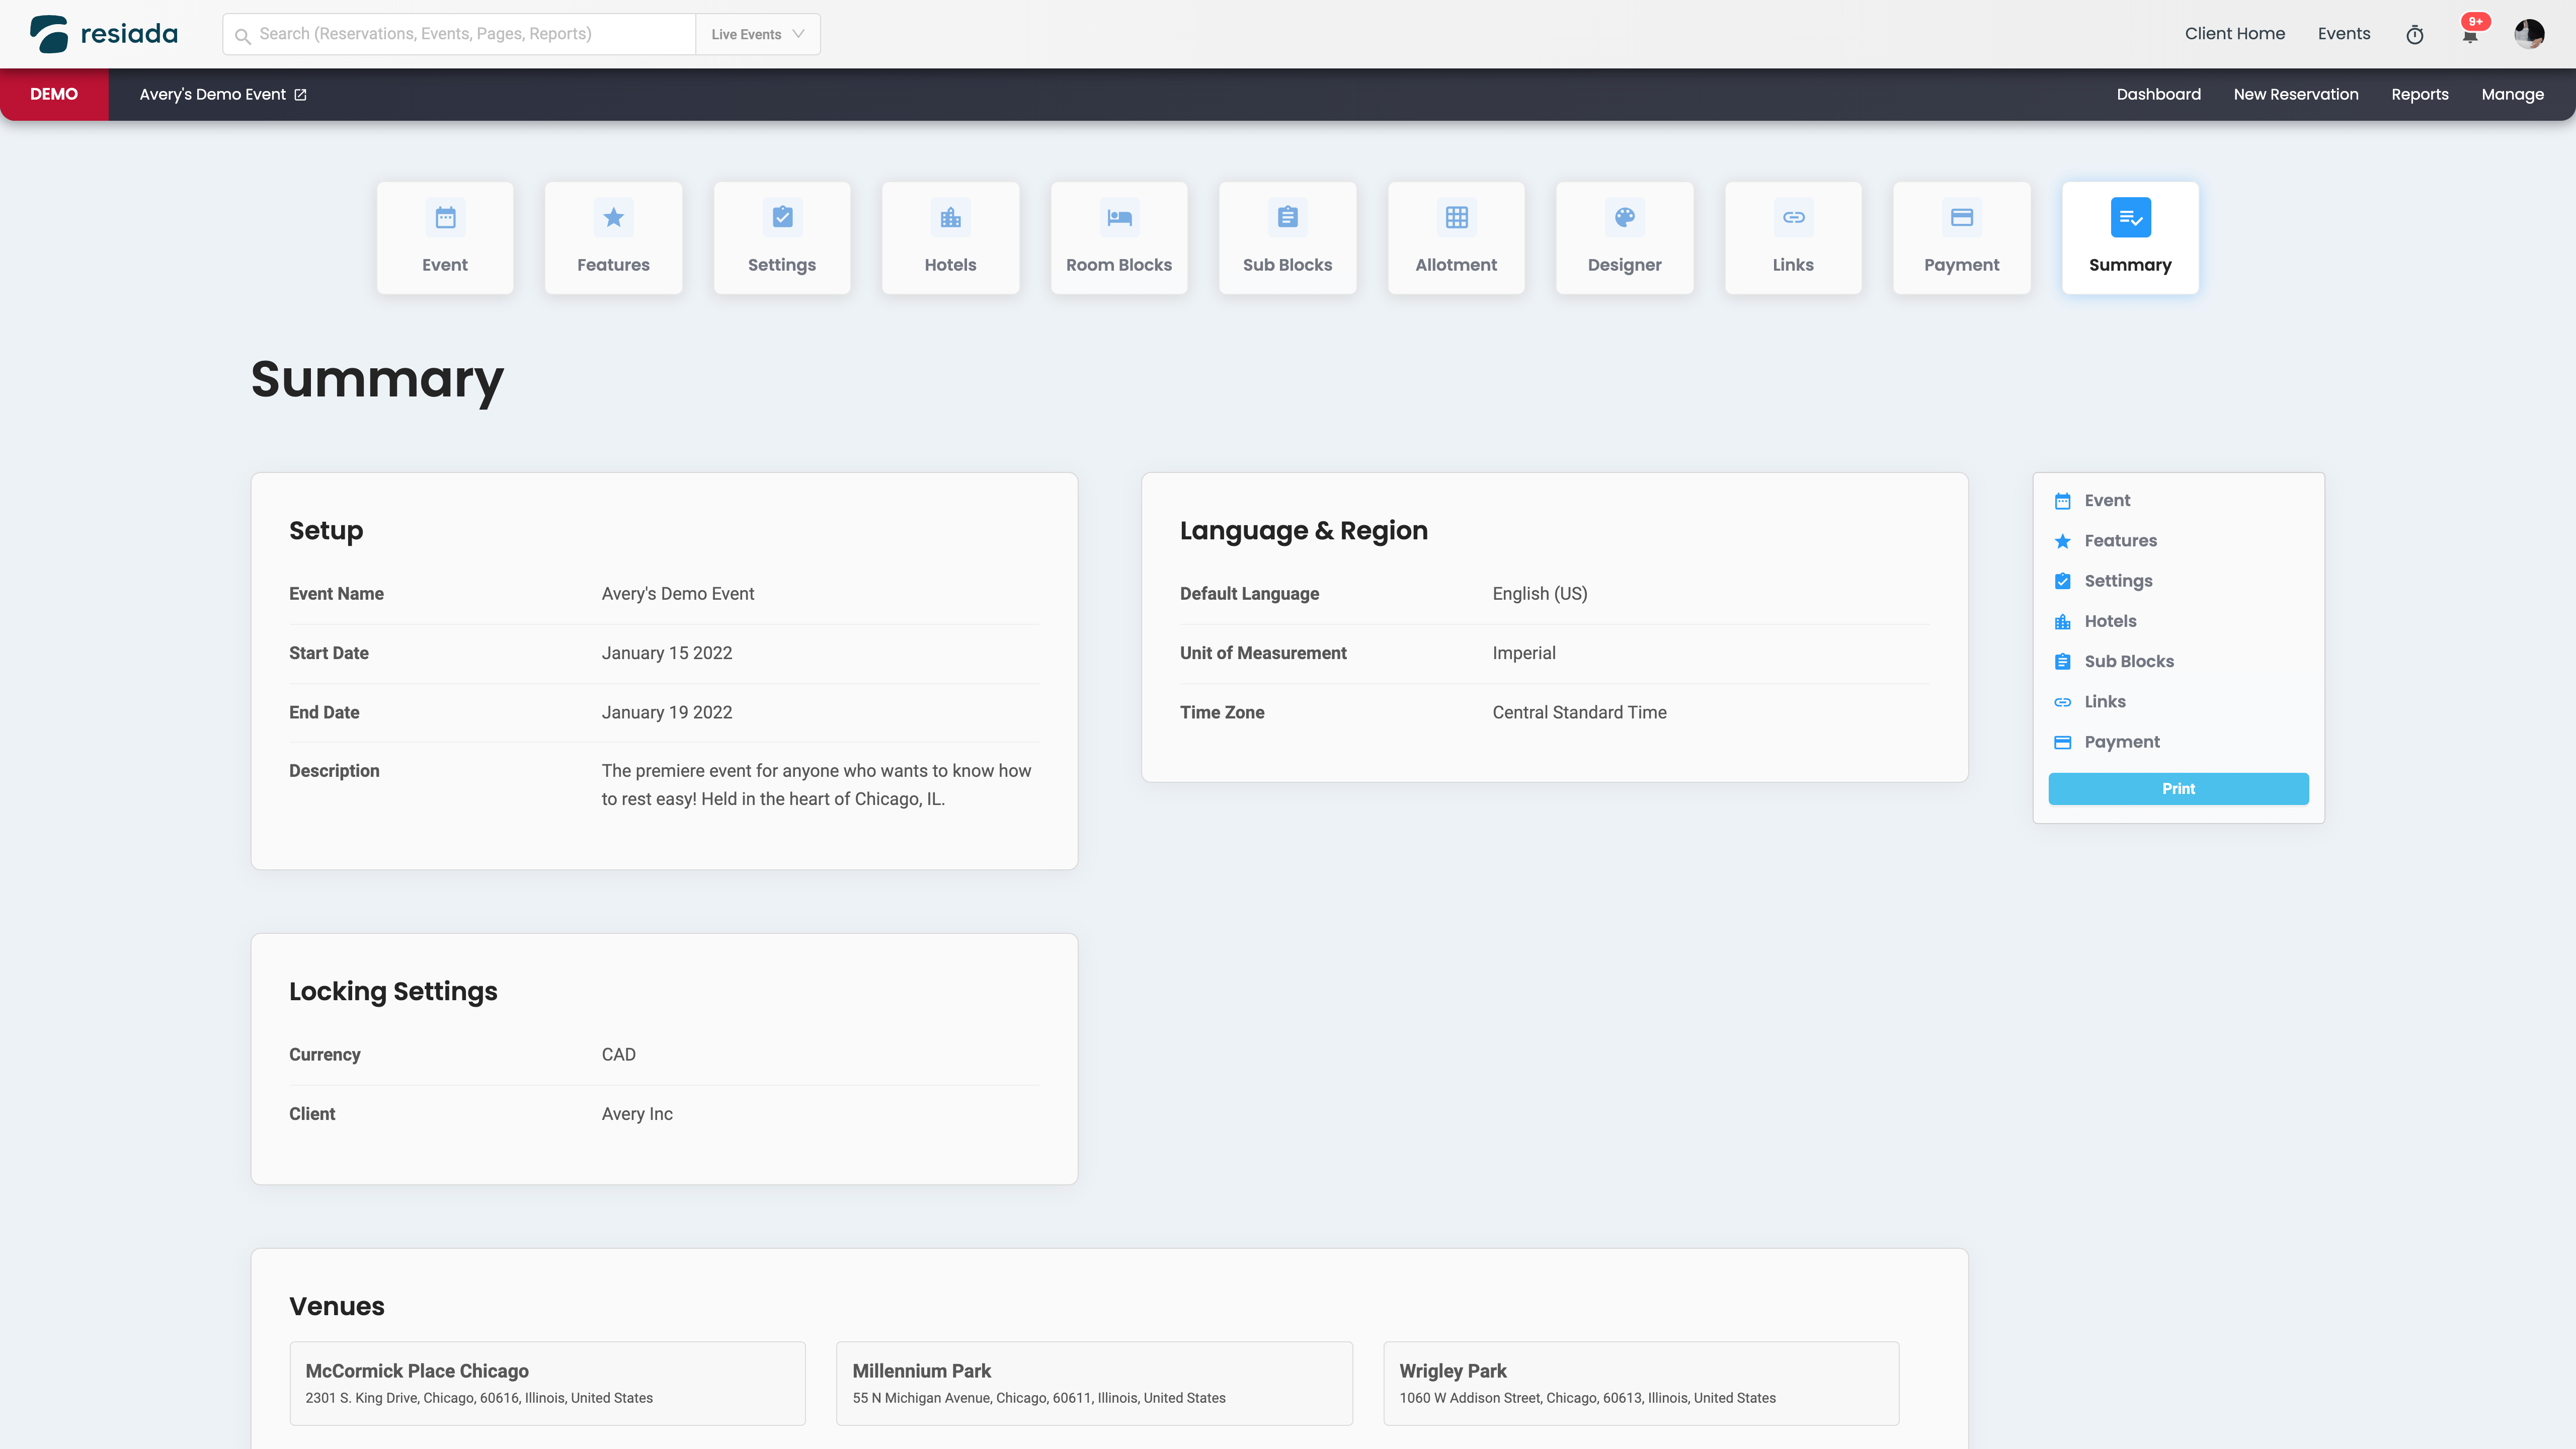Screen dimensions: 2576x1449
Task: Select the McCormick Place Chicago venue card
Action: (x=547, y=1383)
